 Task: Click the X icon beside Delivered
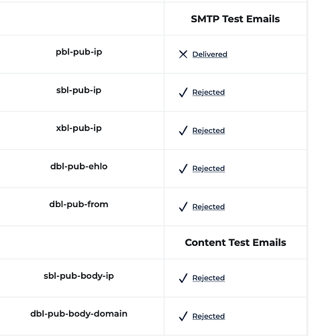coord(183,54)
